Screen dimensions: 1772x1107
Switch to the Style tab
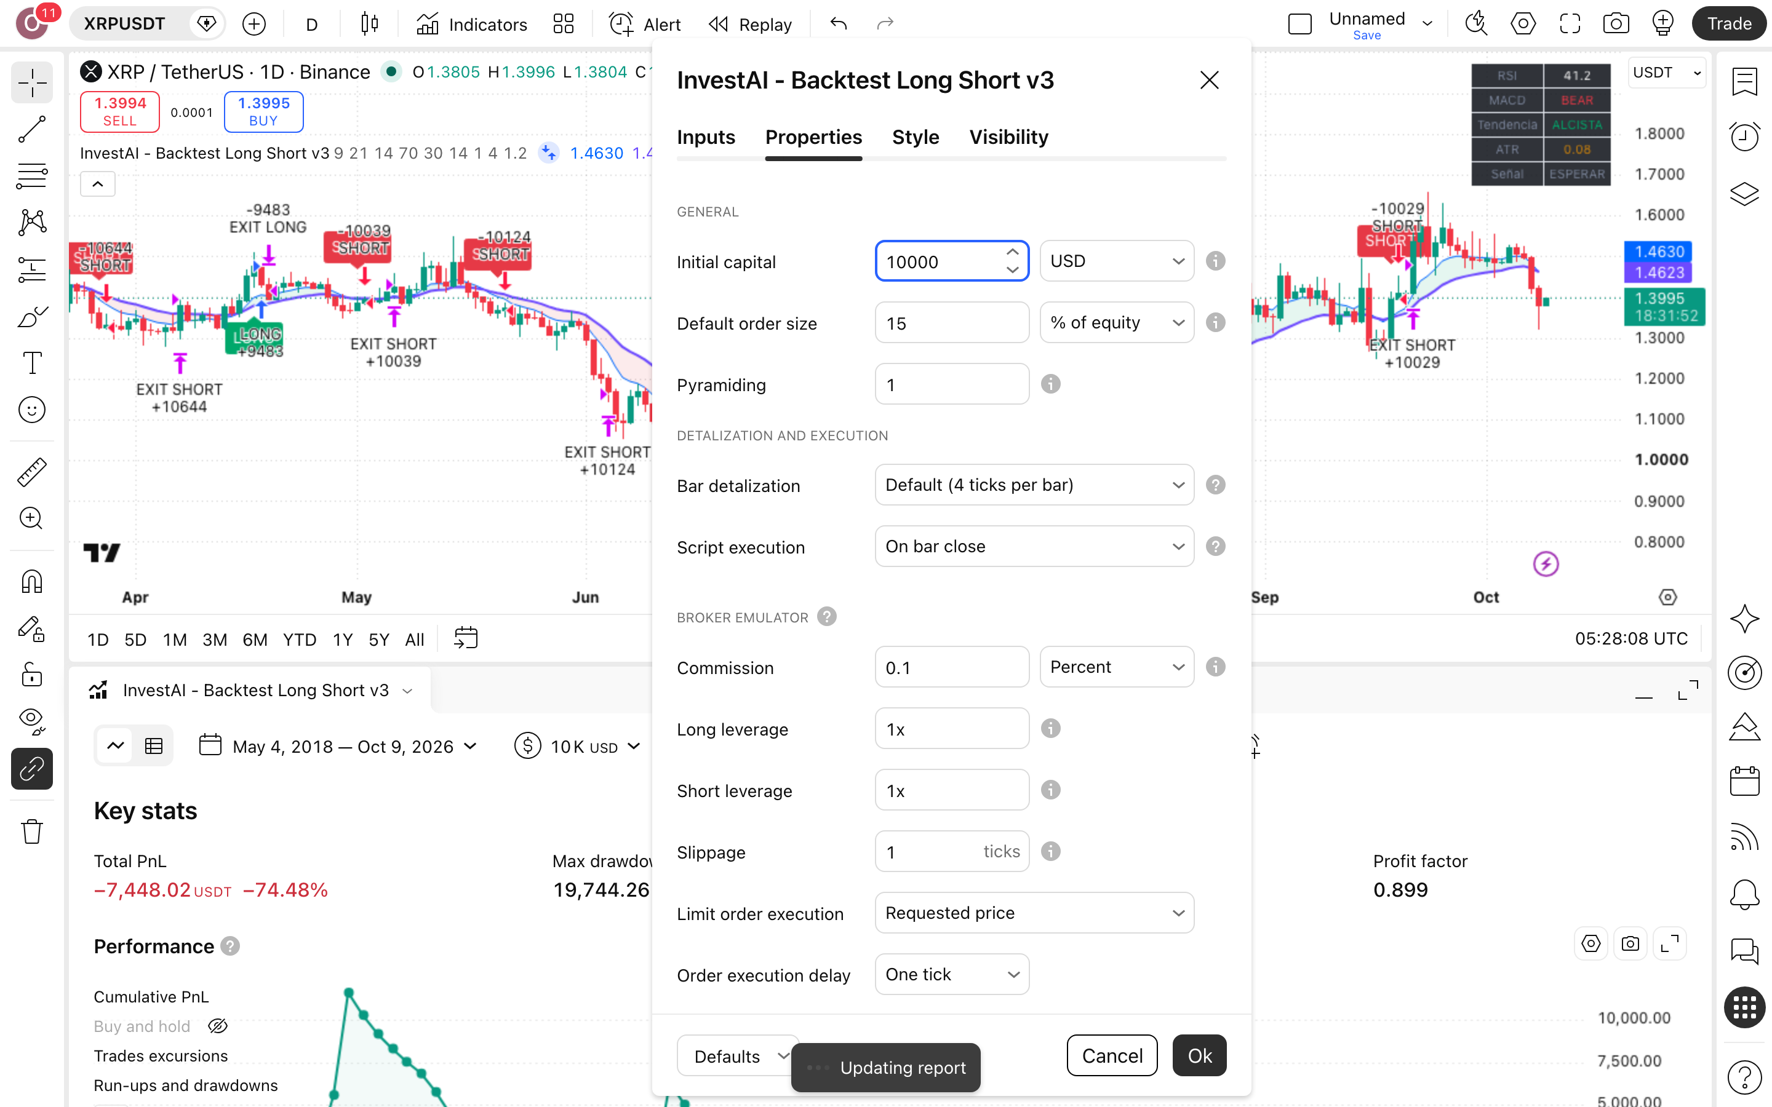[x=916, y=137]
